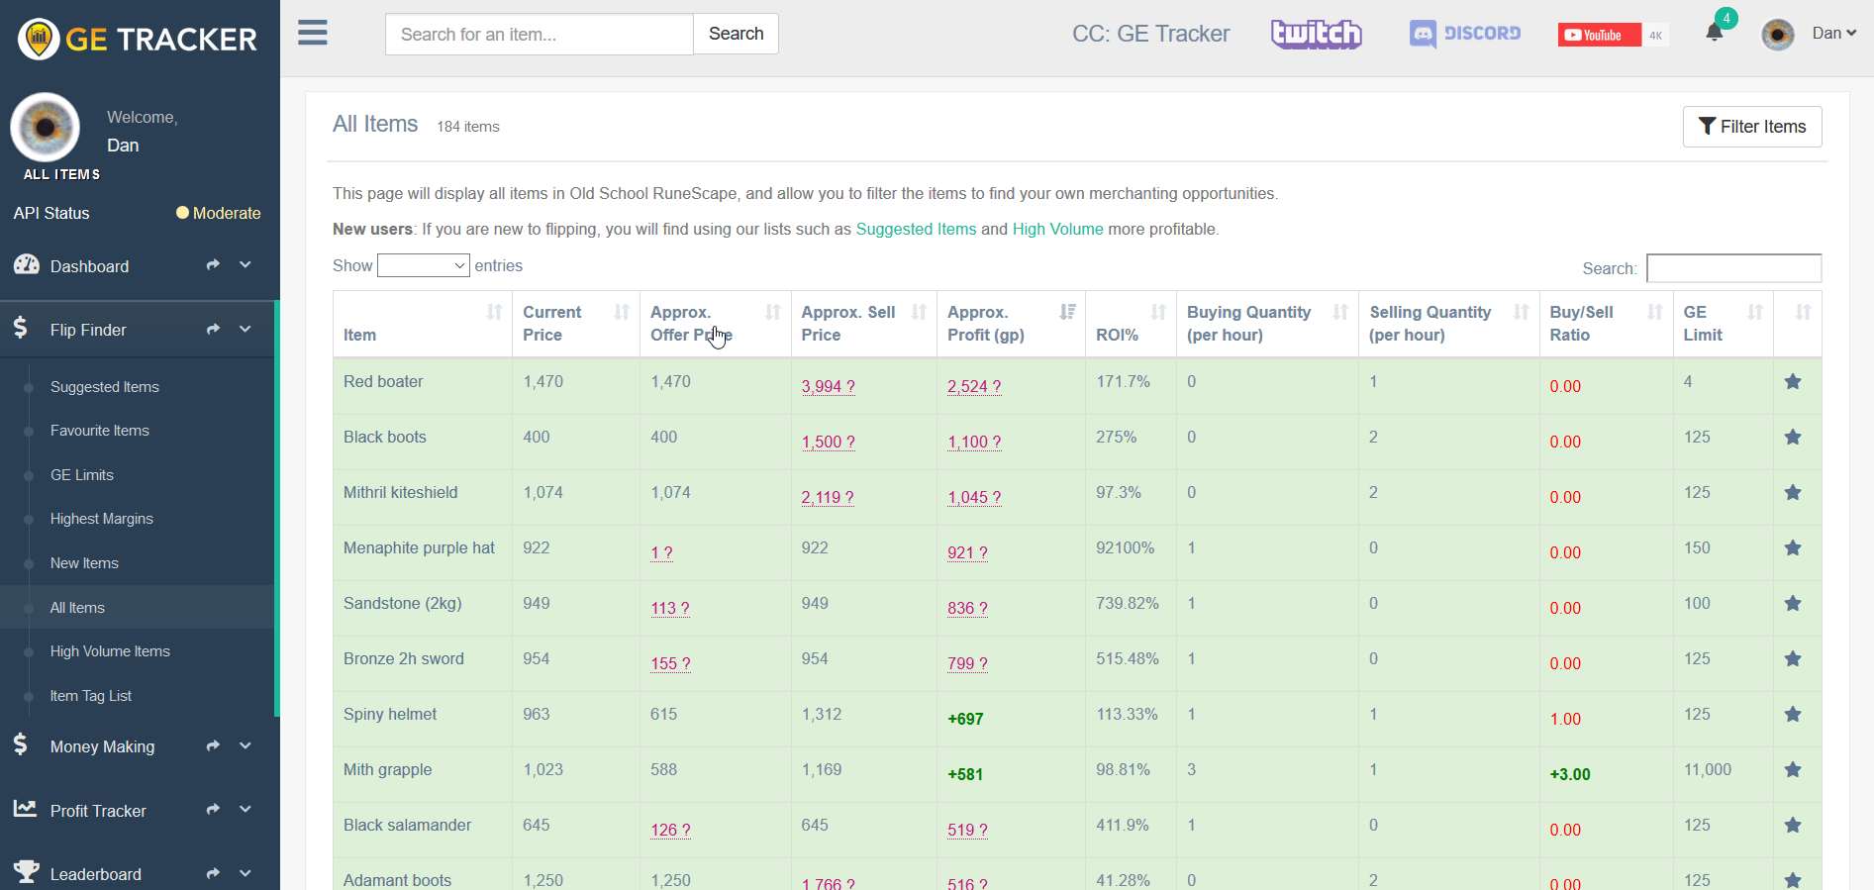Image resolution: width=1874 pixels, height=890 pixels.
Task: Open Suggested Items in sidebar
Action: 105,387
